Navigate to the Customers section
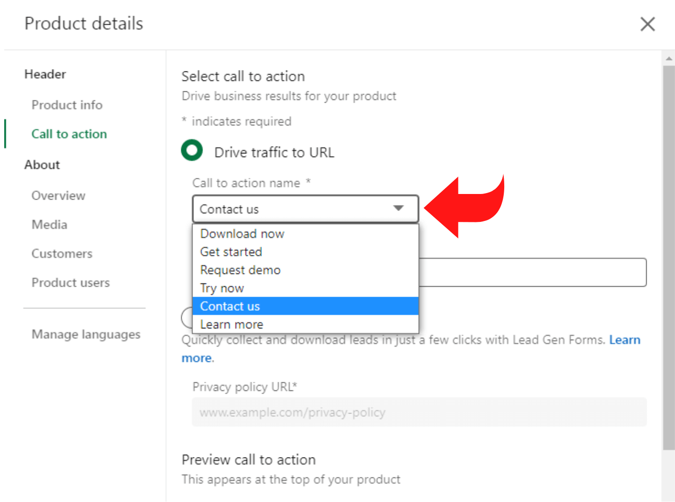 point(62,254)
